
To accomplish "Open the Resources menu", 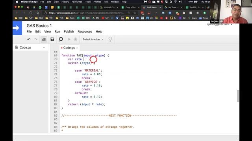I will [85, 32].
